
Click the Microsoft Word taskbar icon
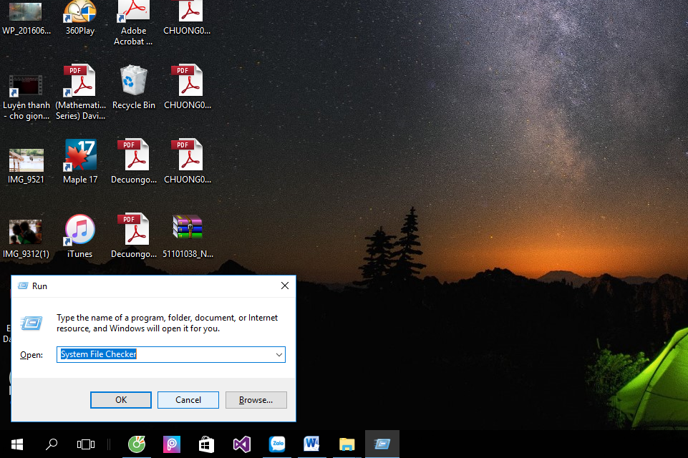point(311,444)
